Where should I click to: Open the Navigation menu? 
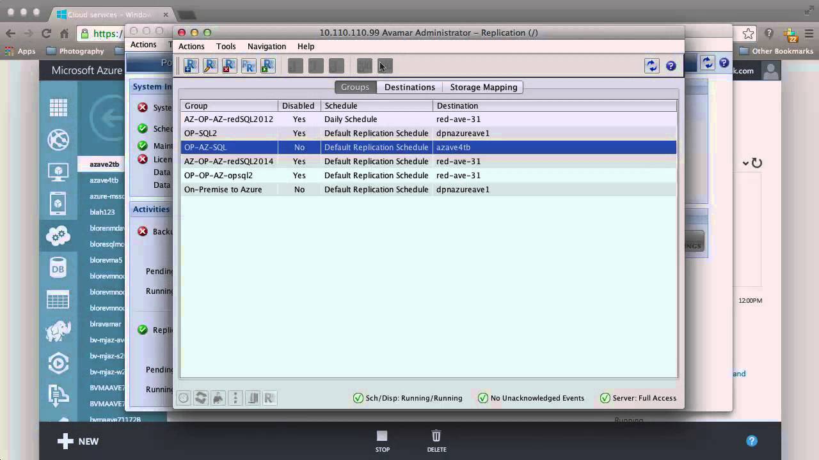click(267, 46)
